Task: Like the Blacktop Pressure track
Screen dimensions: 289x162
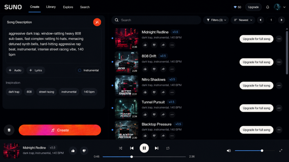Action: (x=145, y=136)
